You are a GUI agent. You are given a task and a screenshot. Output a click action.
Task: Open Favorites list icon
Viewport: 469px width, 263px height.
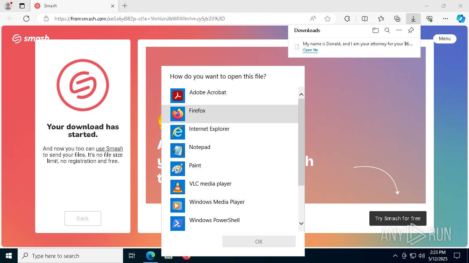(x=381, y=19)
